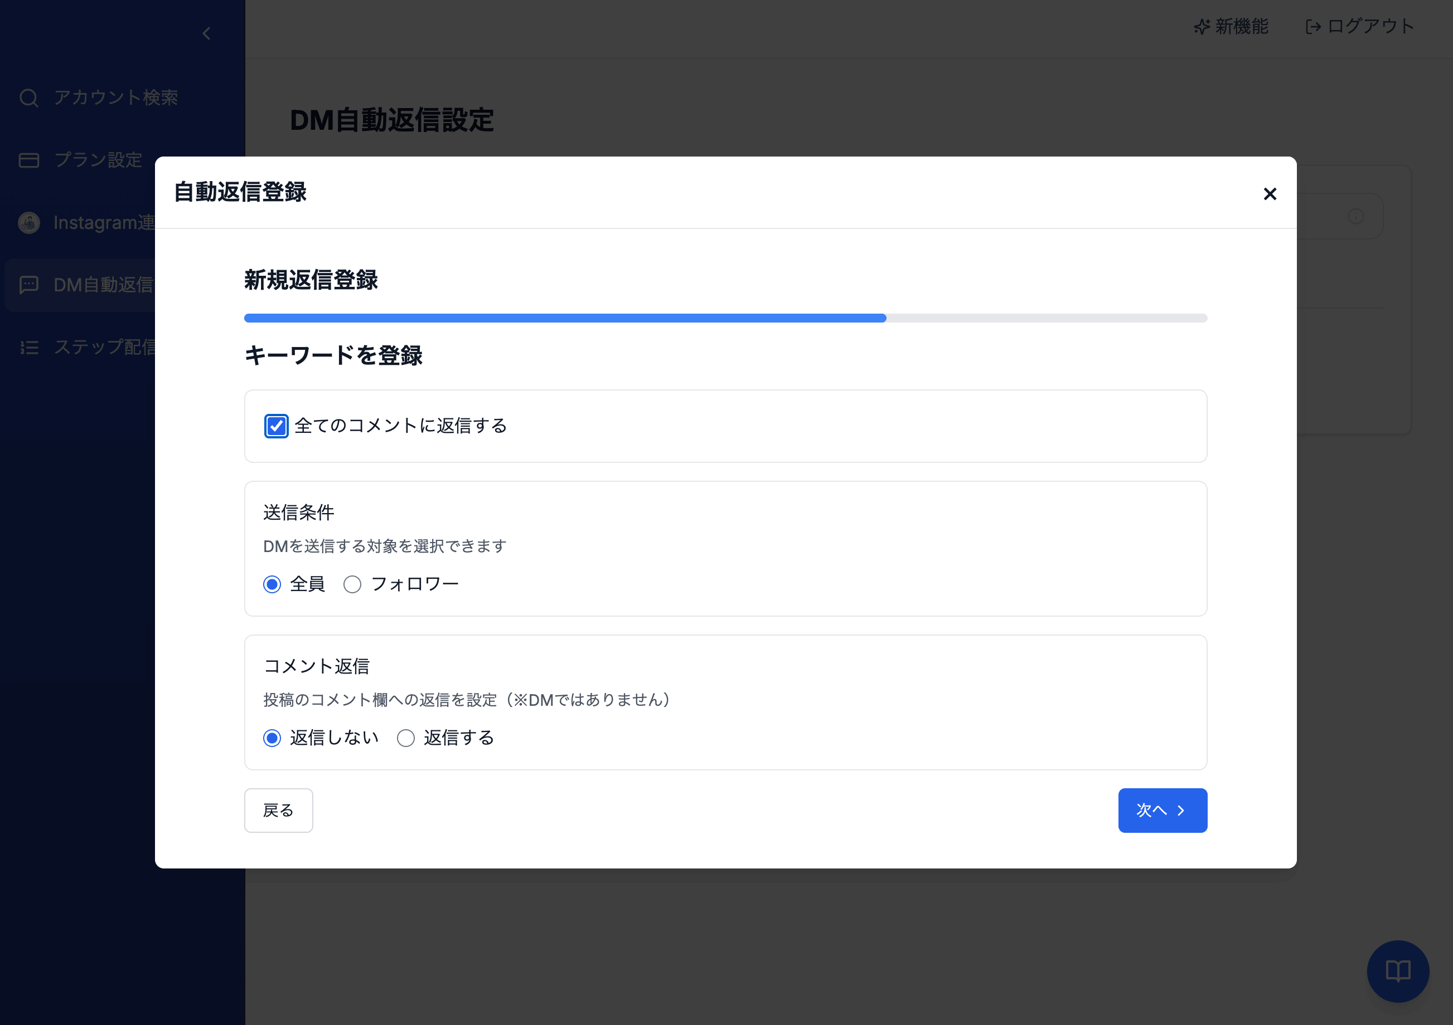Select the 全員 radio option

272,584
